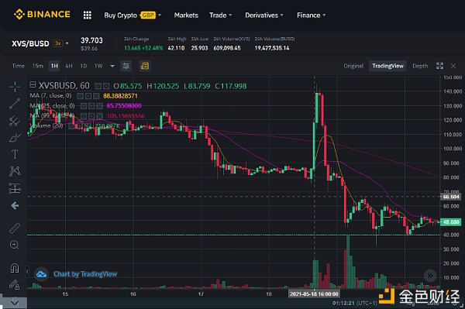The width and height of the screenshot is (465, 309).
Task: Toggle the fullscreen chart icon
Action: pos(439,66)
